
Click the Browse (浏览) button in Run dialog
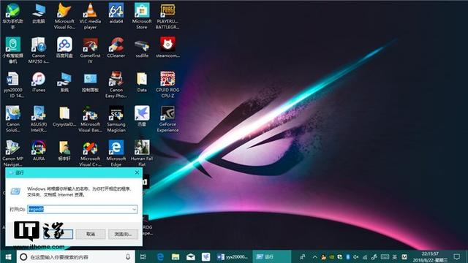tap(123, 234)
